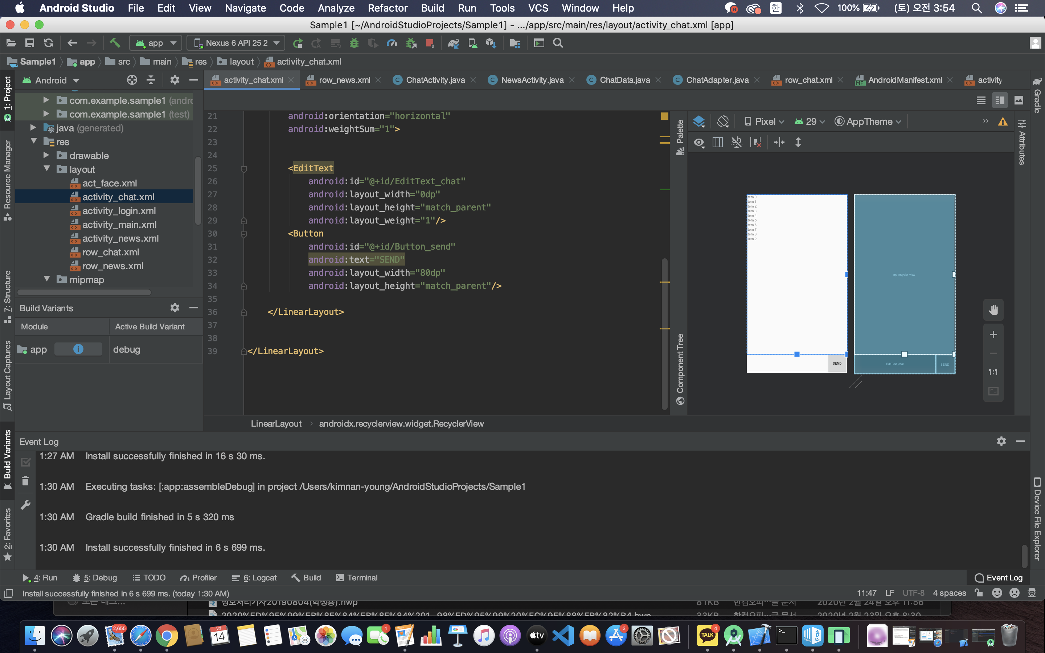1045x653 pixels.
Task: Click the zoom in plus button
Action: (993, 335)
